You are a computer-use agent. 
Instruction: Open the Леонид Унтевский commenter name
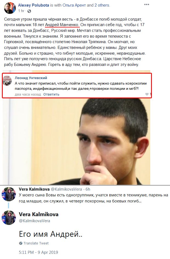point(31,78)
